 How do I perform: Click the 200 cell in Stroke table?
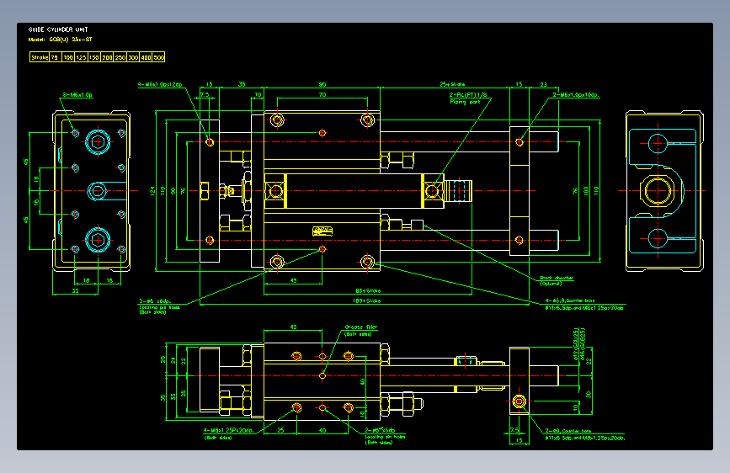coord(107,57)
